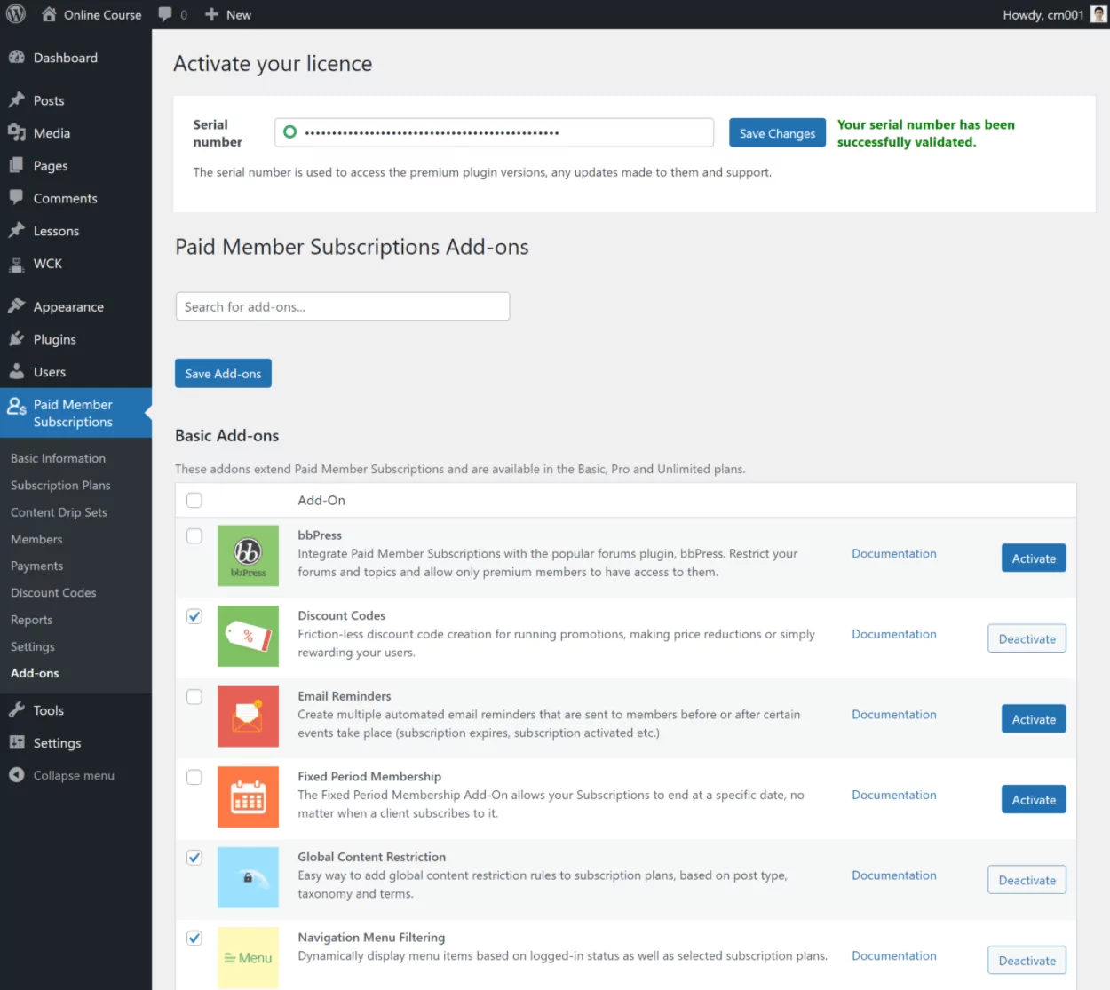The height and width of the screenshot is (990, 1110).
Task: Open Settings under Paid Member Subscriptions
Action: tap(33, 646)
